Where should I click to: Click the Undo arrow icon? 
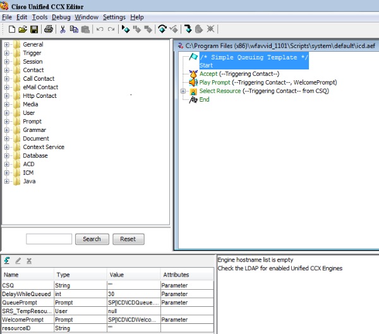point(100,29)
